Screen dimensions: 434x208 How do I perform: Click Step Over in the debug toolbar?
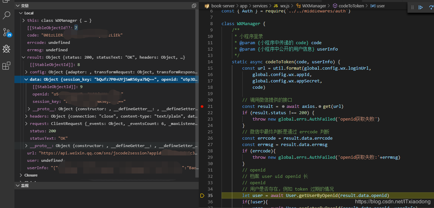pyautogui.click(x=431, y=7)
